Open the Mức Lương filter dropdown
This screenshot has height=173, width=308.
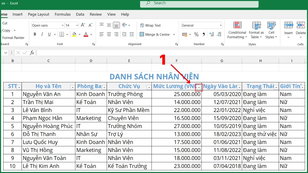[x=199, y=87]
